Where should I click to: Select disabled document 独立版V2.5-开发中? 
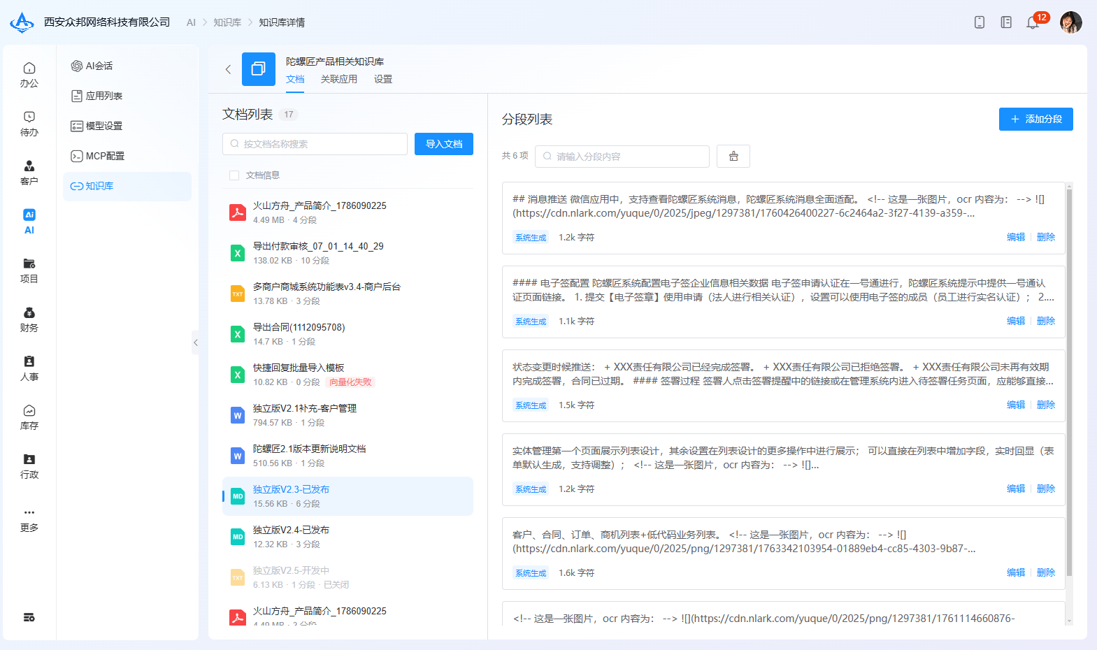point(347,577)
